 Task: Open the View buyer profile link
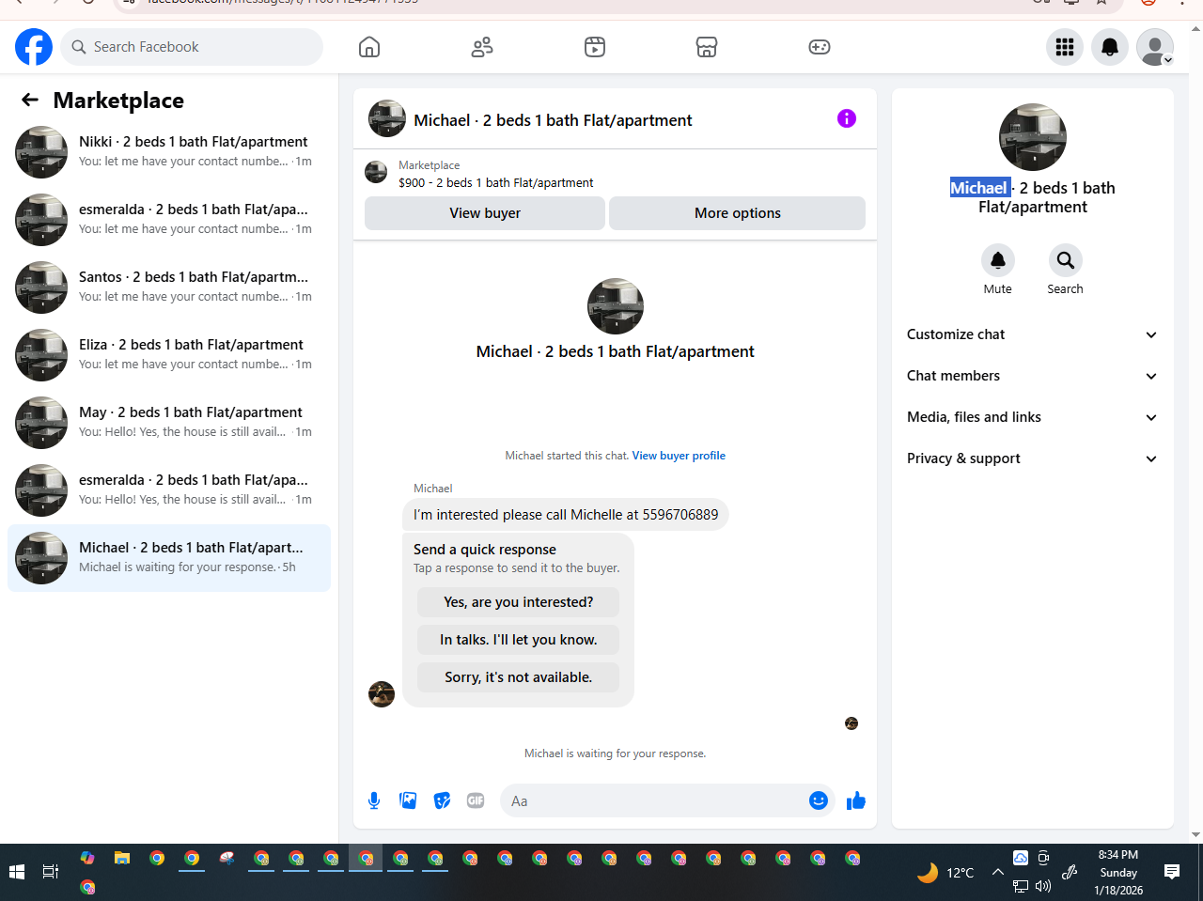click(x=679, y=456)
